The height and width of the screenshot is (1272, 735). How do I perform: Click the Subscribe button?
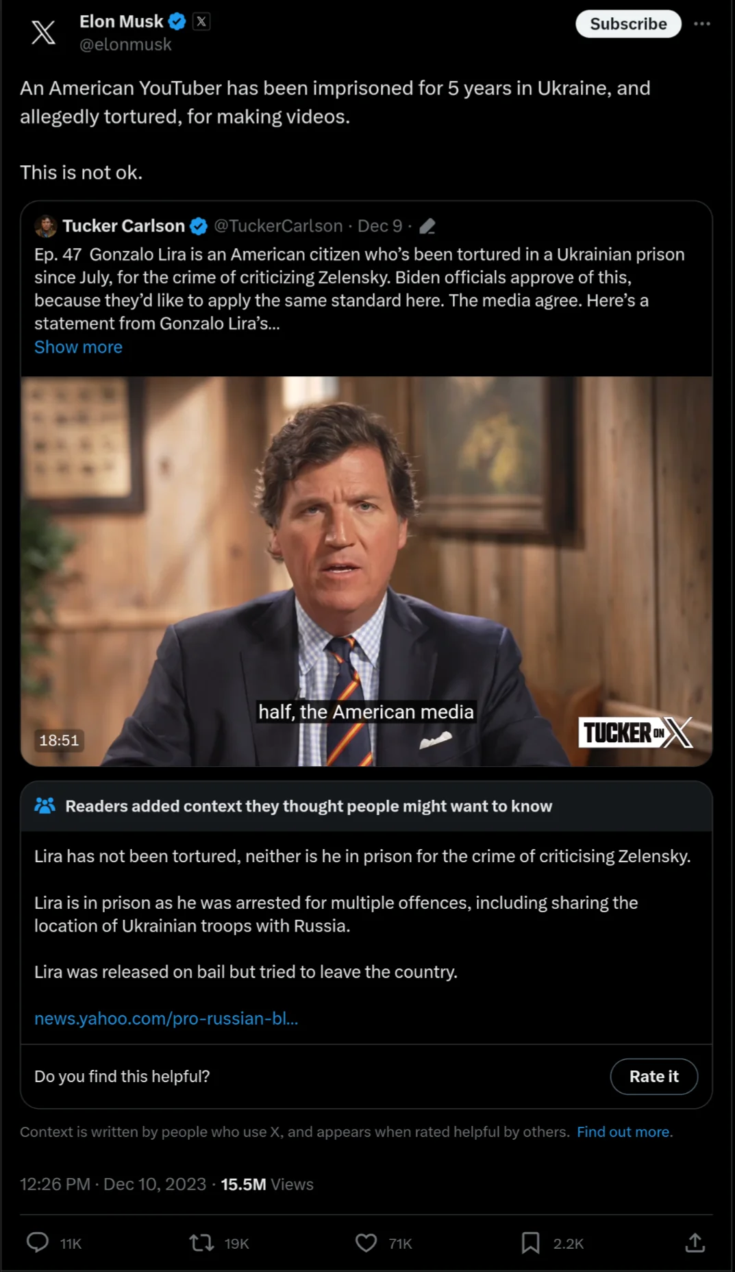(x=628, y=24)
